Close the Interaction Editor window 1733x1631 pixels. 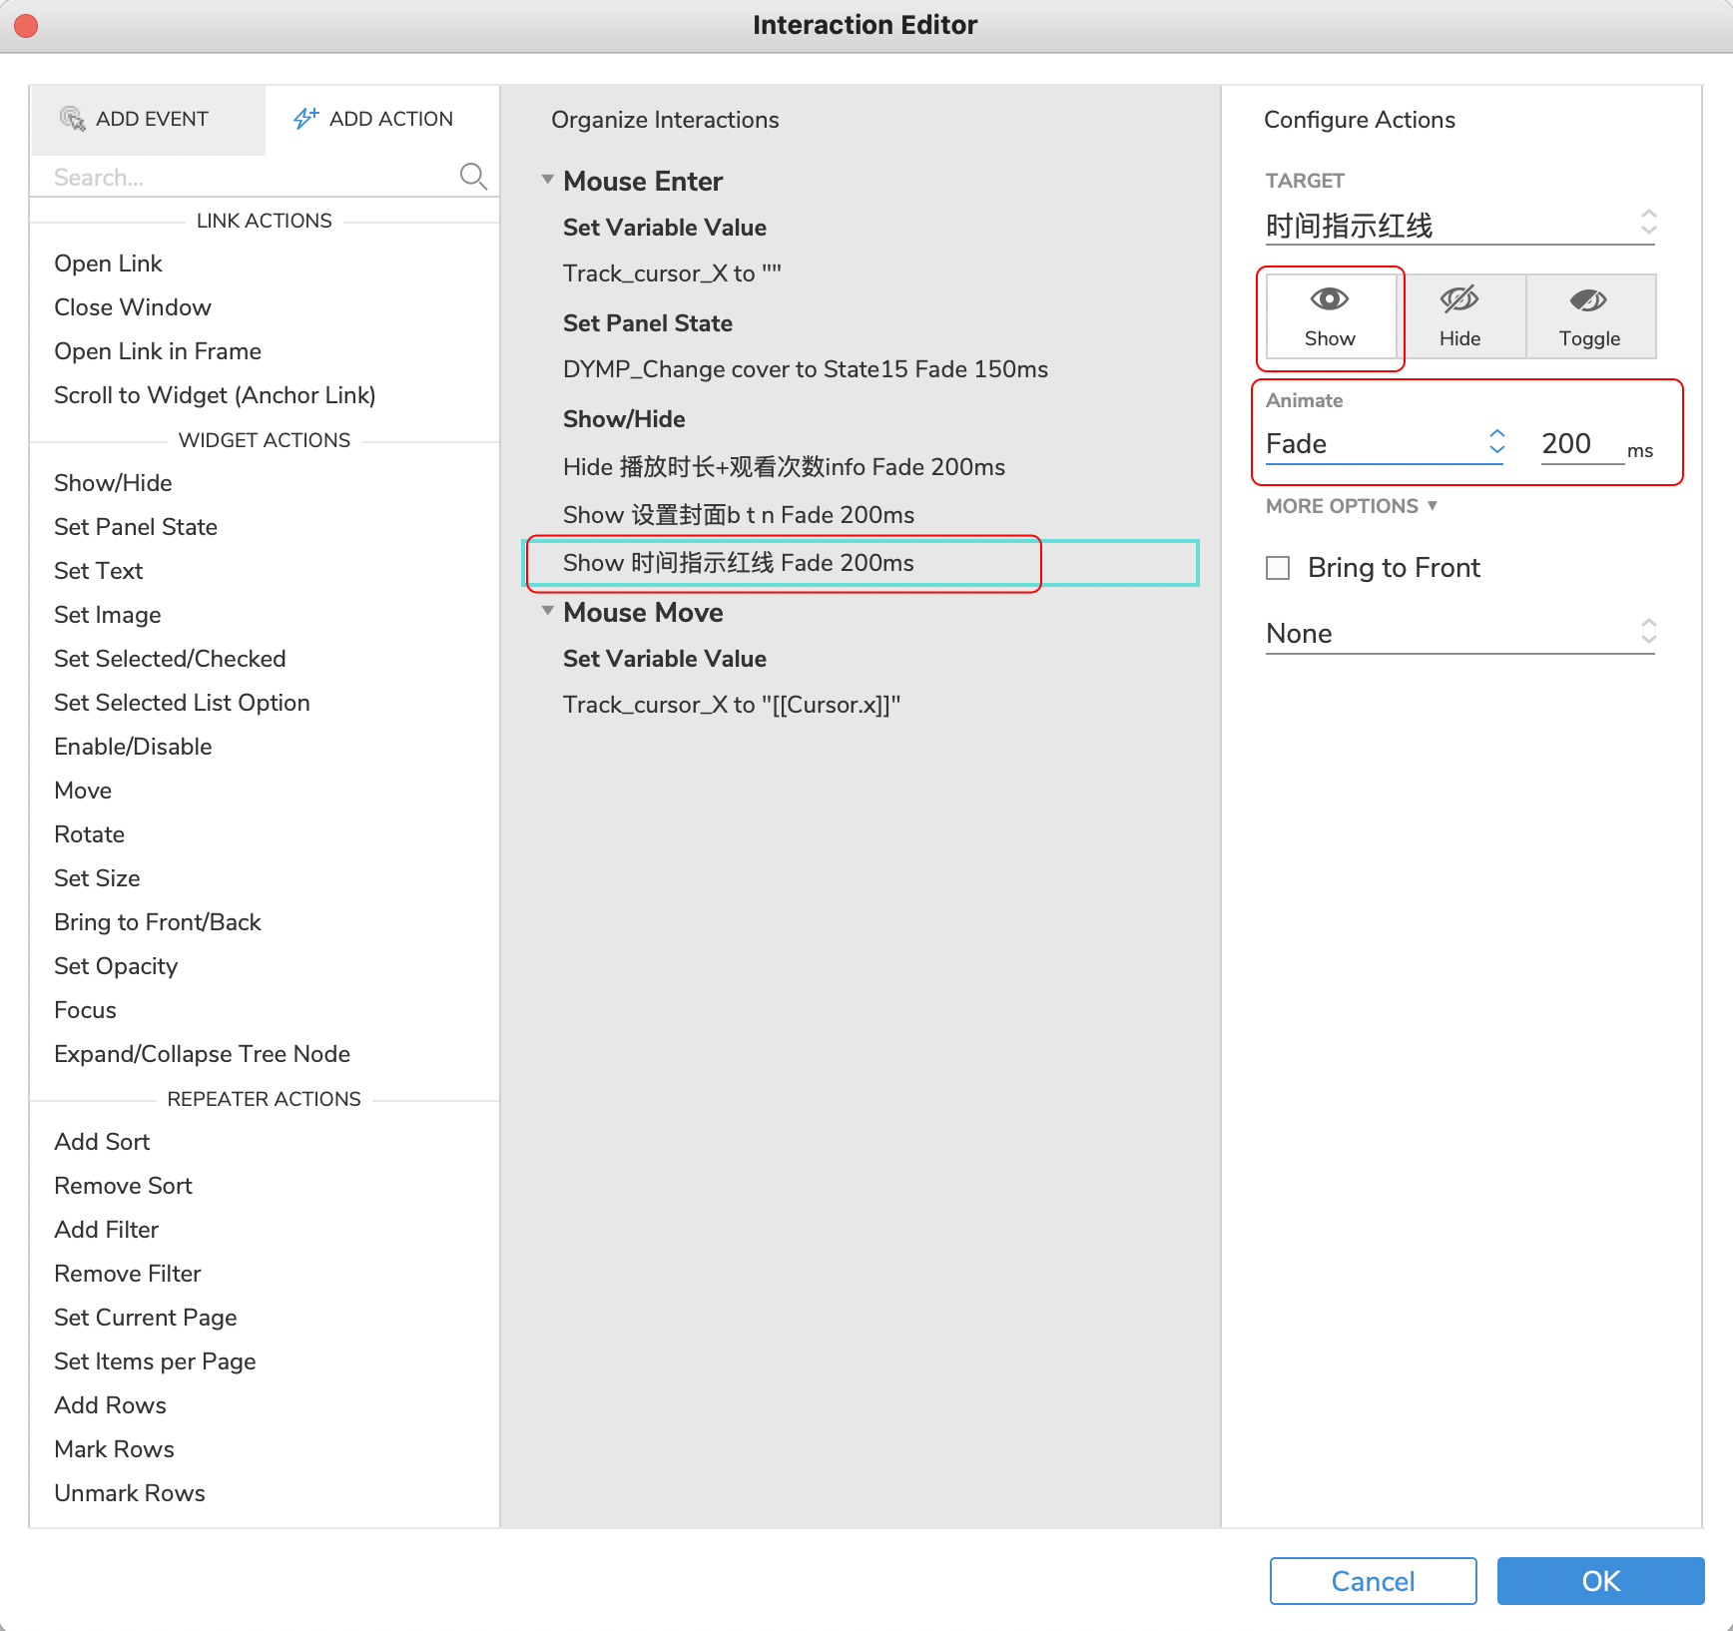(x=26, y=25)
